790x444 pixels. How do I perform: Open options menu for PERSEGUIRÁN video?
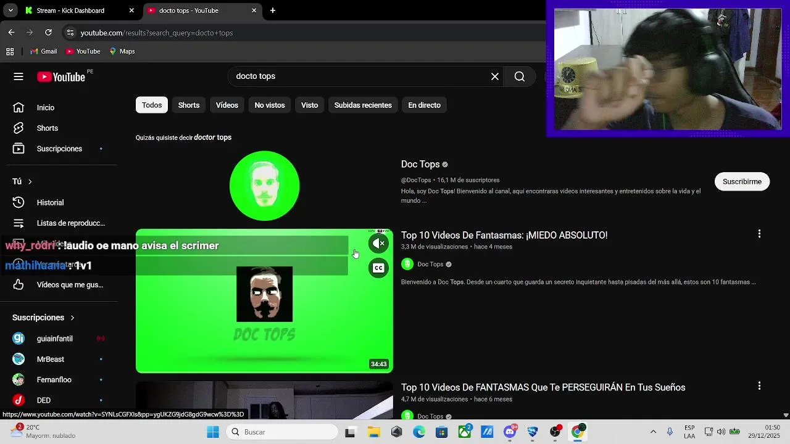(759, 386)
